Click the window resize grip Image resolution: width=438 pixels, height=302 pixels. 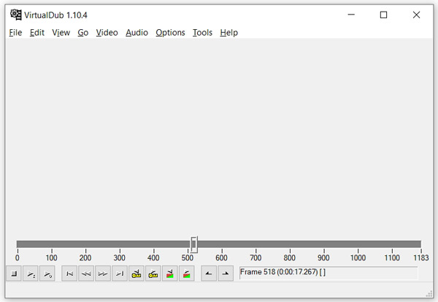pos(429,294)
